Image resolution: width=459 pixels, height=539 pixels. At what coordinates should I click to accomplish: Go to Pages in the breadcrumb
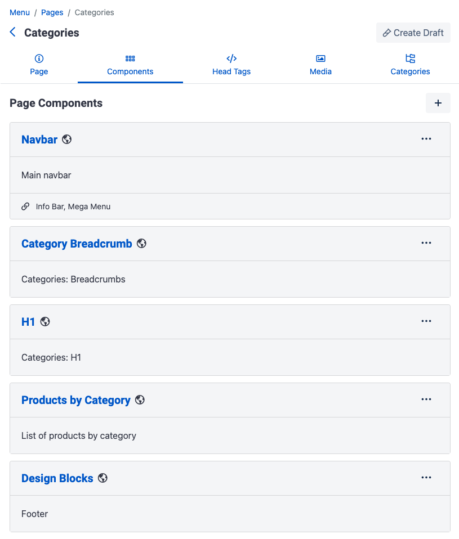(x=52, y=12)
